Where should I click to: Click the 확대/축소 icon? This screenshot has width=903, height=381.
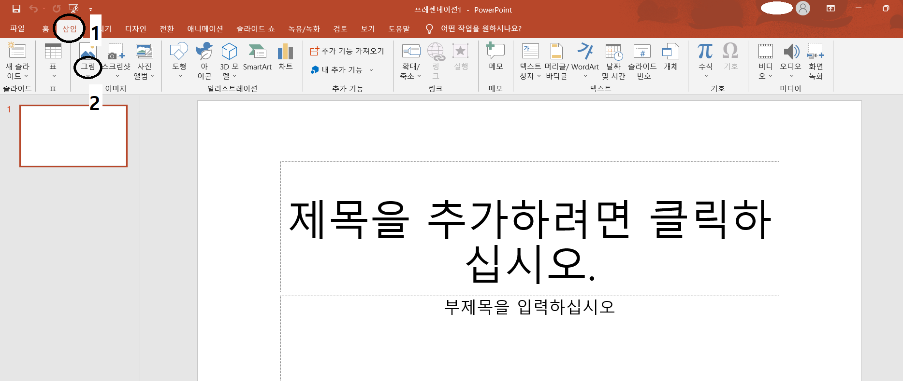(x=411, y=51)
